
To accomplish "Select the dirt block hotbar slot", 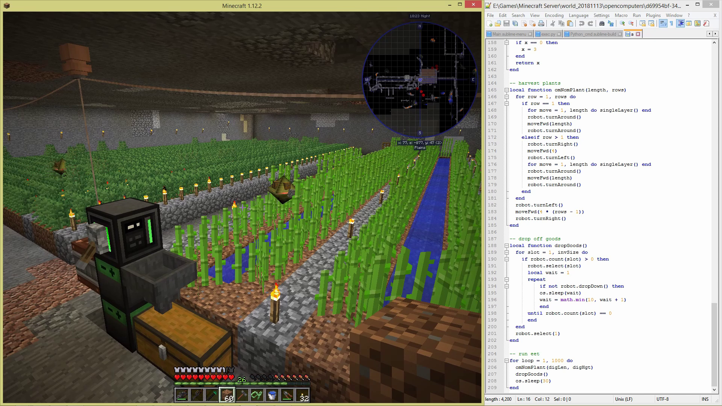I will coord(227,395).
